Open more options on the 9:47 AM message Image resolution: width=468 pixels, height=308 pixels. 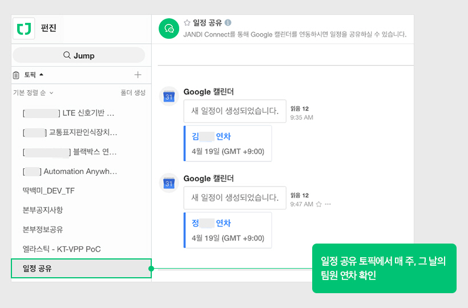[328, 204]
